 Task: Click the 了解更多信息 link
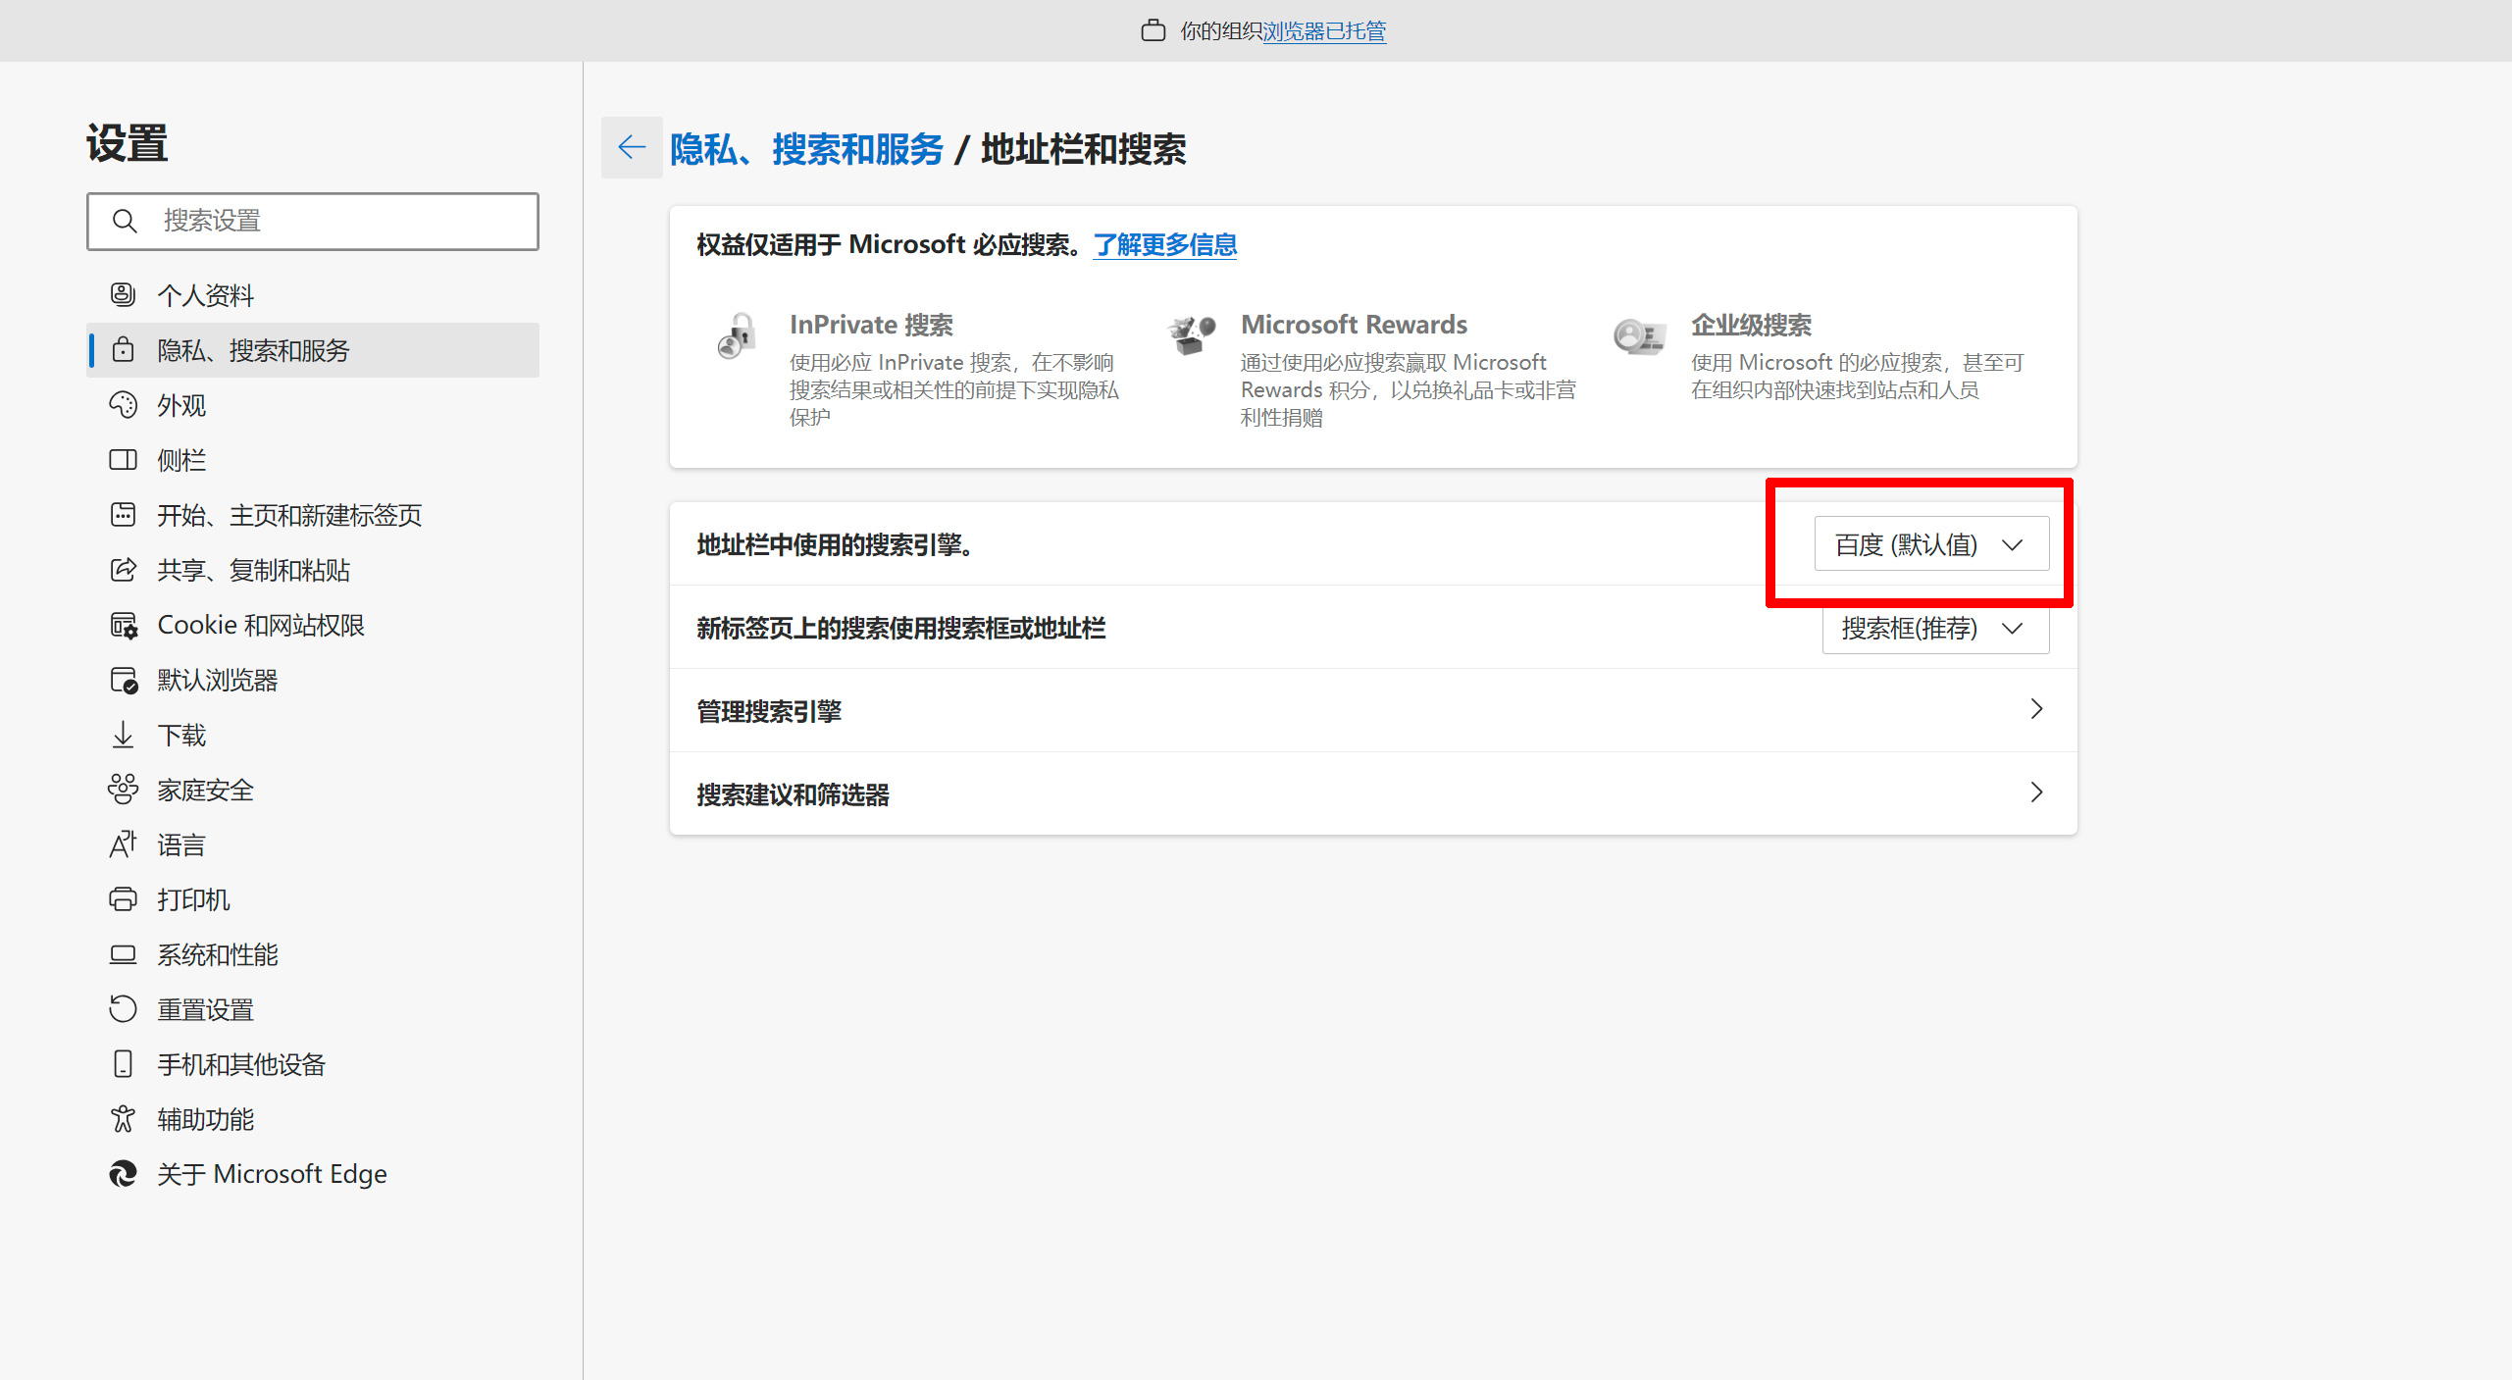tap(1164, 245)
